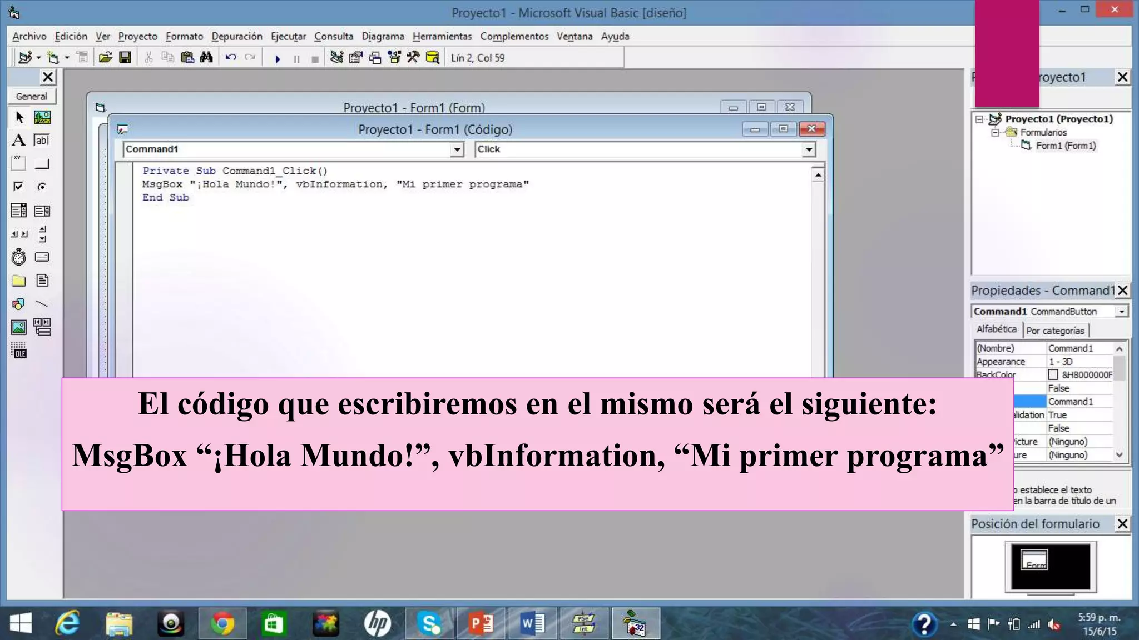Select the Line tool in toolbox
This screenshot has width=1139, height=640.
pyautogui.click(x=42, y=304)
